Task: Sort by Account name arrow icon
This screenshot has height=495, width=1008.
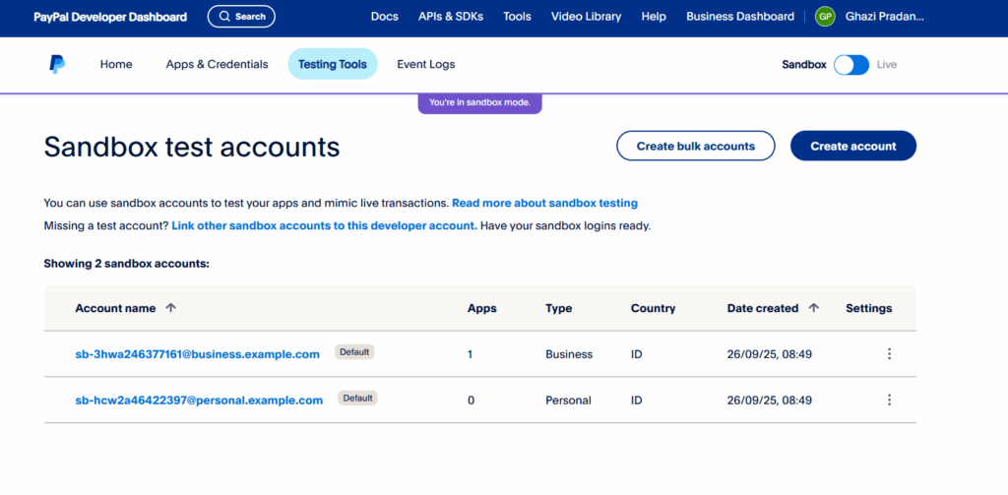Action: coord(170,308)
